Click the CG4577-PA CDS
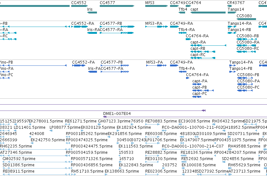The image size is (267, 176). [x=115, y=72]
